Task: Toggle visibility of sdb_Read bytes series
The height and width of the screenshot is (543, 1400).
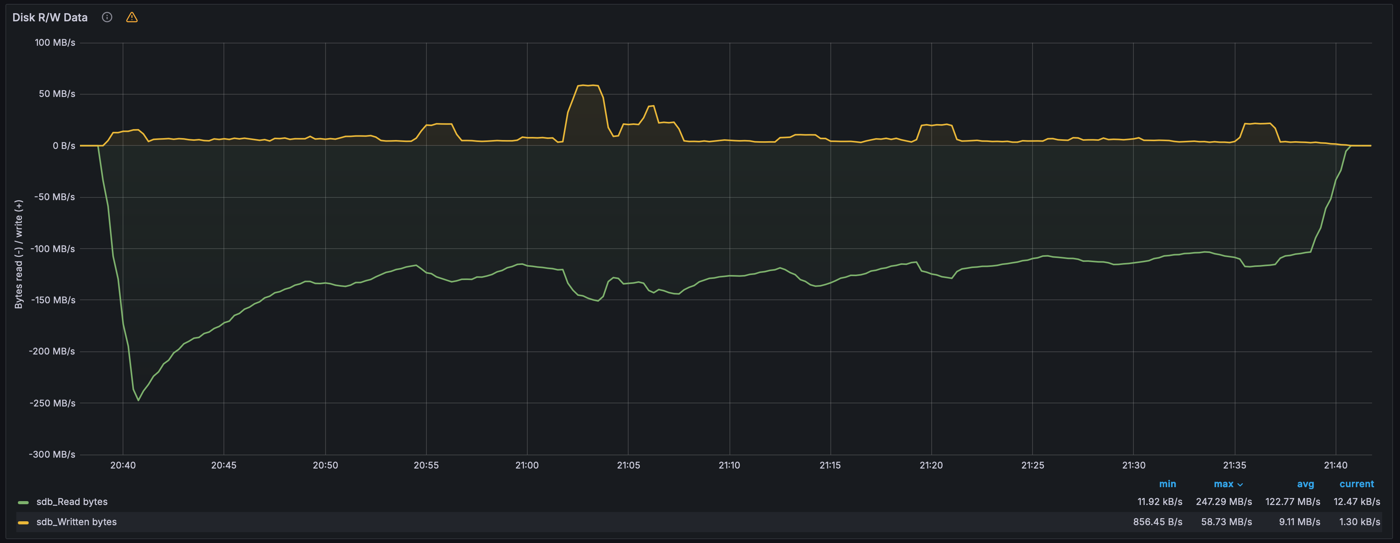Action: tap(72, 502)
